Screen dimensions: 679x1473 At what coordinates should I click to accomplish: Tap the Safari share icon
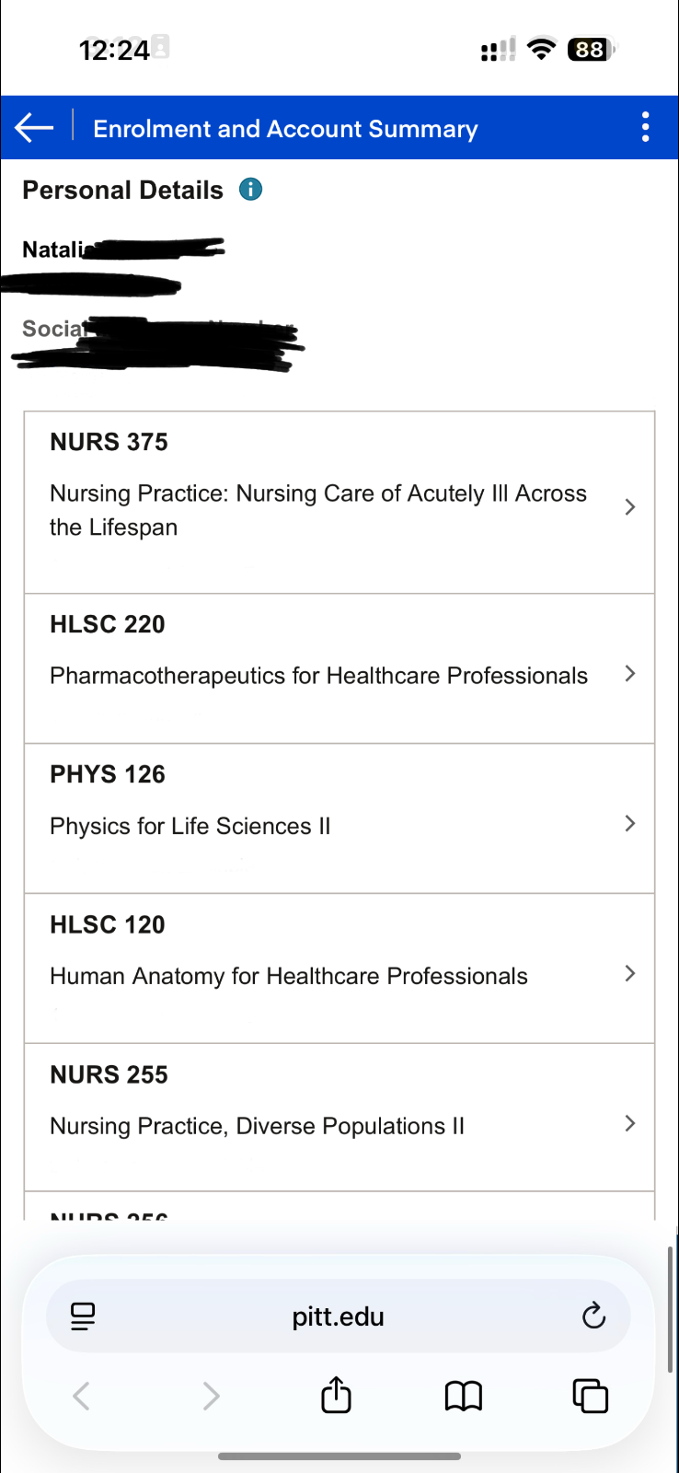(x=337, y=1395)
